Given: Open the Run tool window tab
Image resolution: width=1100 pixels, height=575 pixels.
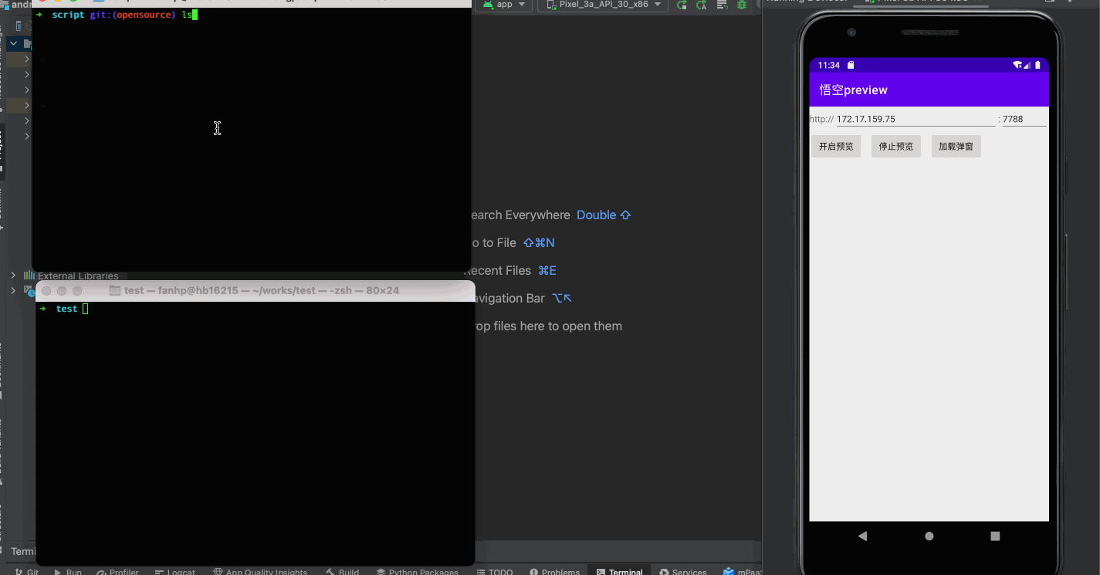Looking at the screenshot, I should [68, 572].
